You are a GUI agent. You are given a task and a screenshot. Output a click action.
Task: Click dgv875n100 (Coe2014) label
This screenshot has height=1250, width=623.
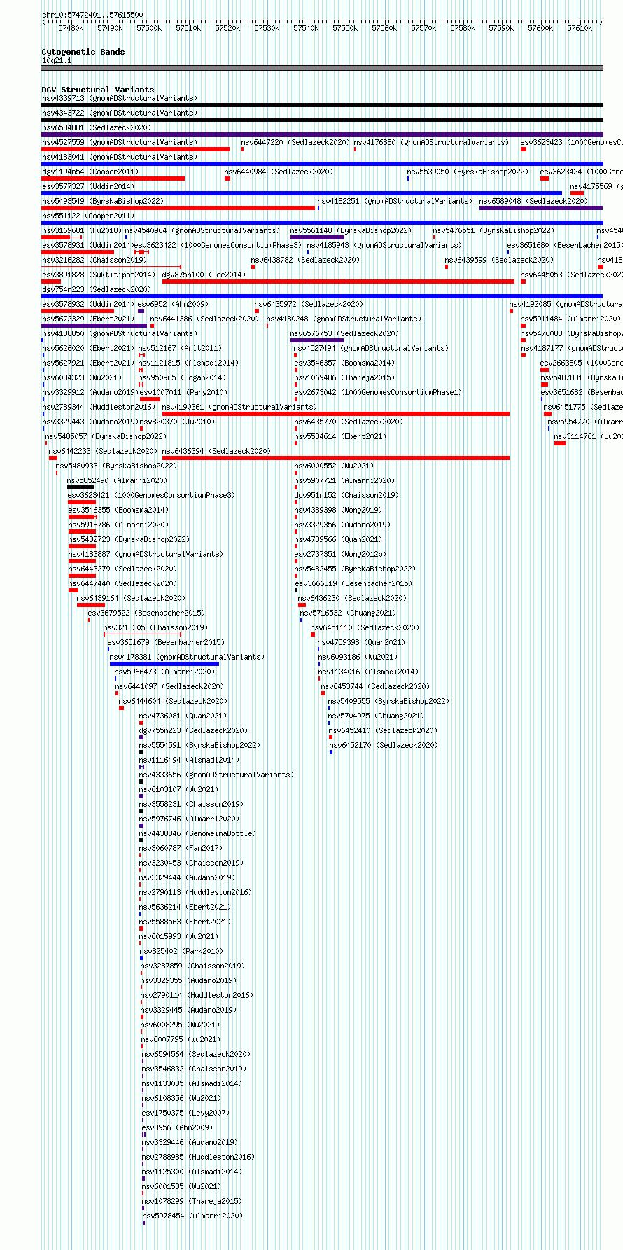pos(204,275)
